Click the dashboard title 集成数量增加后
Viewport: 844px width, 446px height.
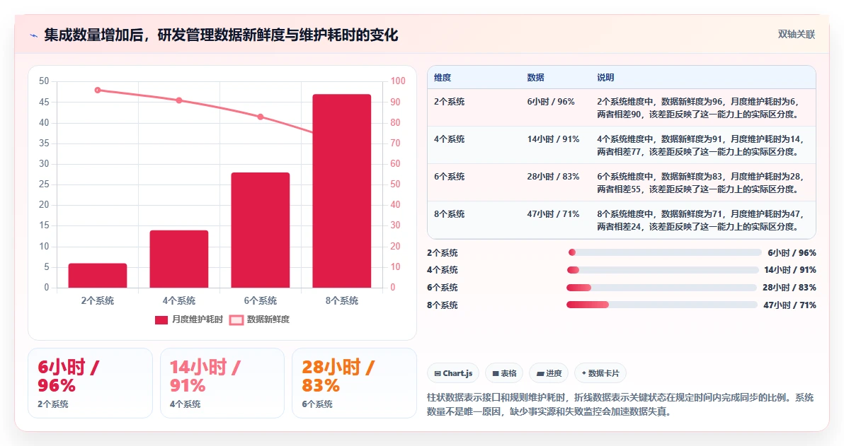(221, 35)
